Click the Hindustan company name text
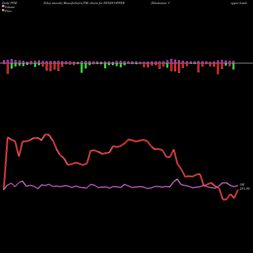The image size is (253, 253). click(x=160, y=3)
